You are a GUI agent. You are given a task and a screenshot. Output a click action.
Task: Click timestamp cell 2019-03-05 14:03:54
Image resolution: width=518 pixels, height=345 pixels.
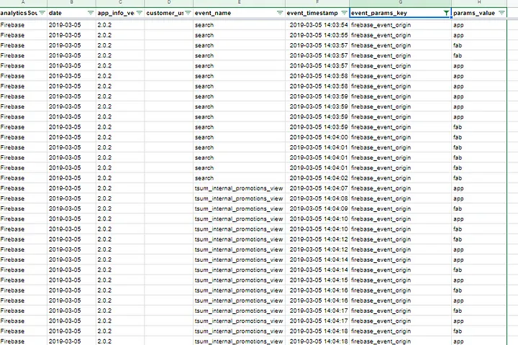point(319,25)
